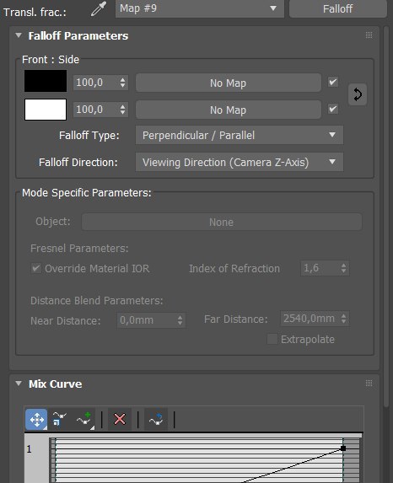This screenshot has width=393, height=483.
Task: Open Falloff Parameters rollout grip menu
Action: click(369, 35)
